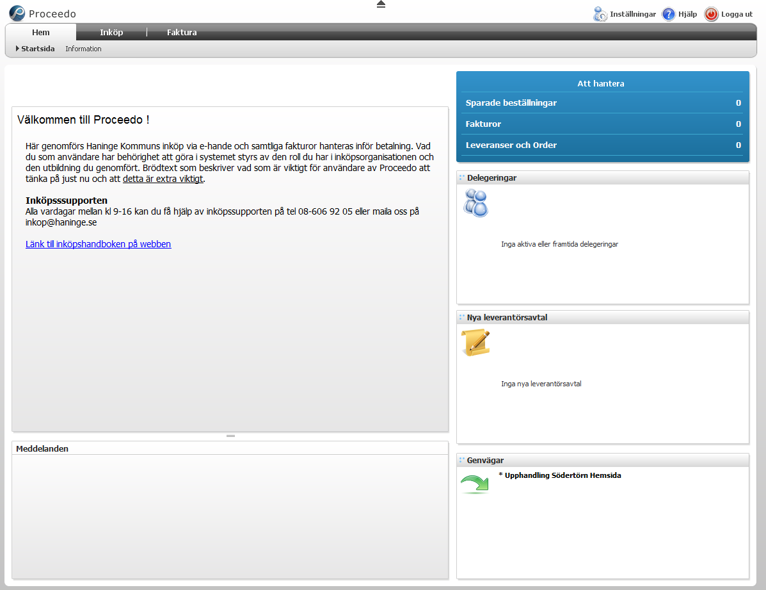Open Inställningar settings icon

coord(600,14)
